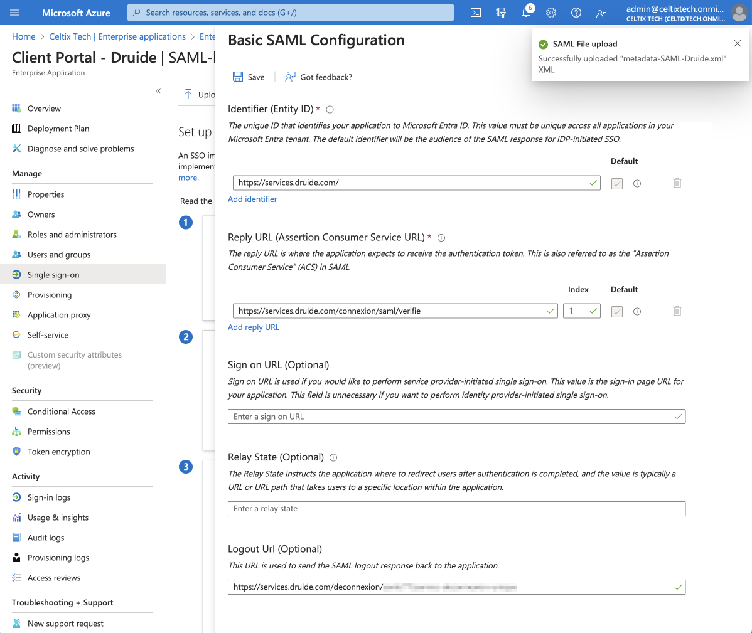Click Save in the SAML configuration
This screenshot has width=752, height=633.
point(249,77)
